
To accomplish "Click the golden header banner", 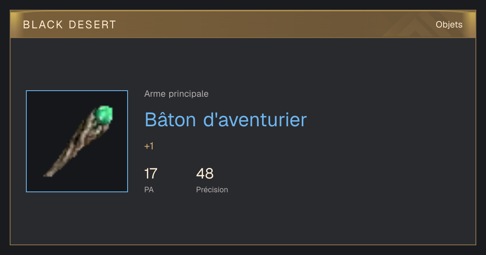I will (243, 24).
